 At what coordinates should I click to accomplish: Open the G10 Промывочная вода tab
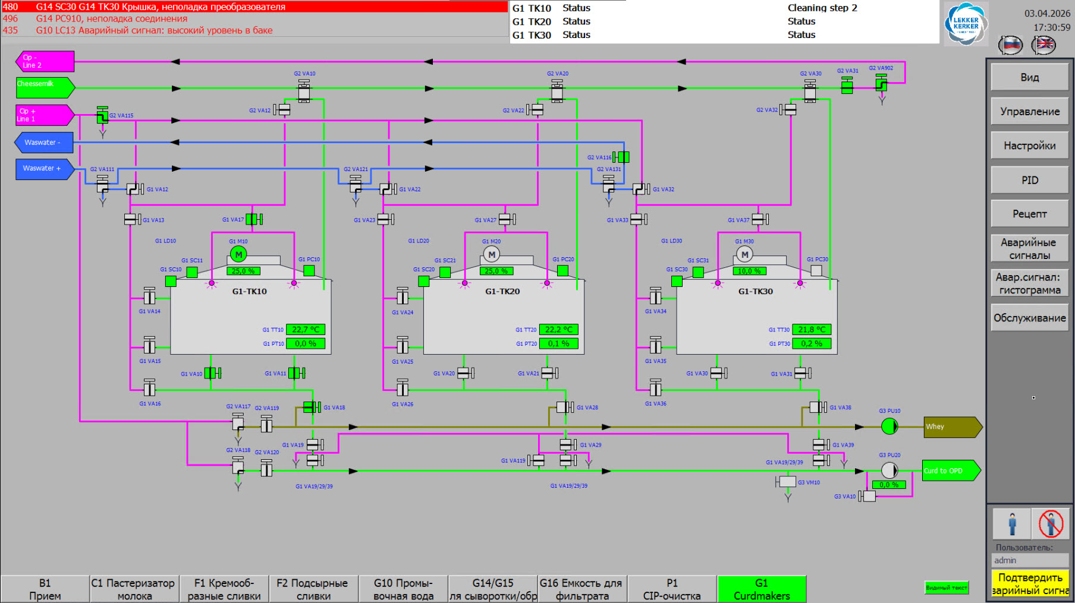[x=403, y=589]
